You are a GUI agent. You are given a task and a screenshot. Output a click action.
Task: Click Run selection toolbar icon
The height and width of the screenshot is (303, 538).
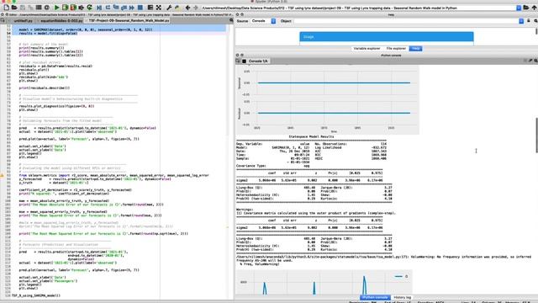pos(82,8)
